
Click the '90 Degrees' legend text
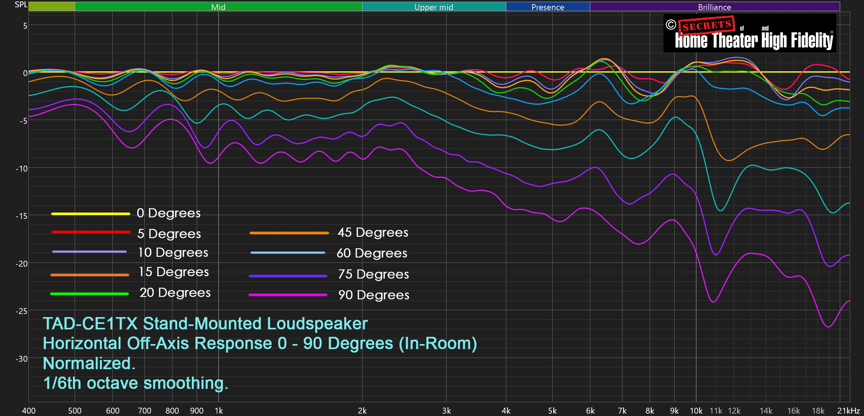coord(374,295)
